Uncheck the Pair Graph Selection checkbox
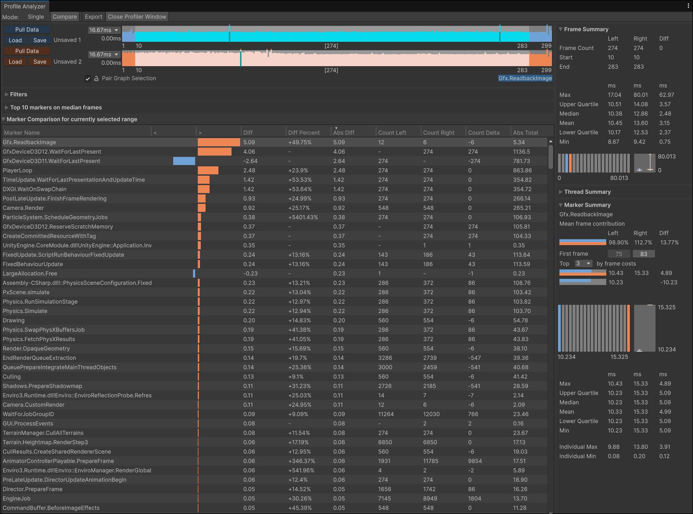The image size is (693, 514). point(88,79)
